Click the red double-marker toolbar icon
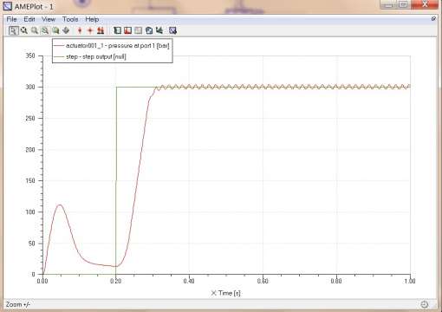 tap(101, 30)
